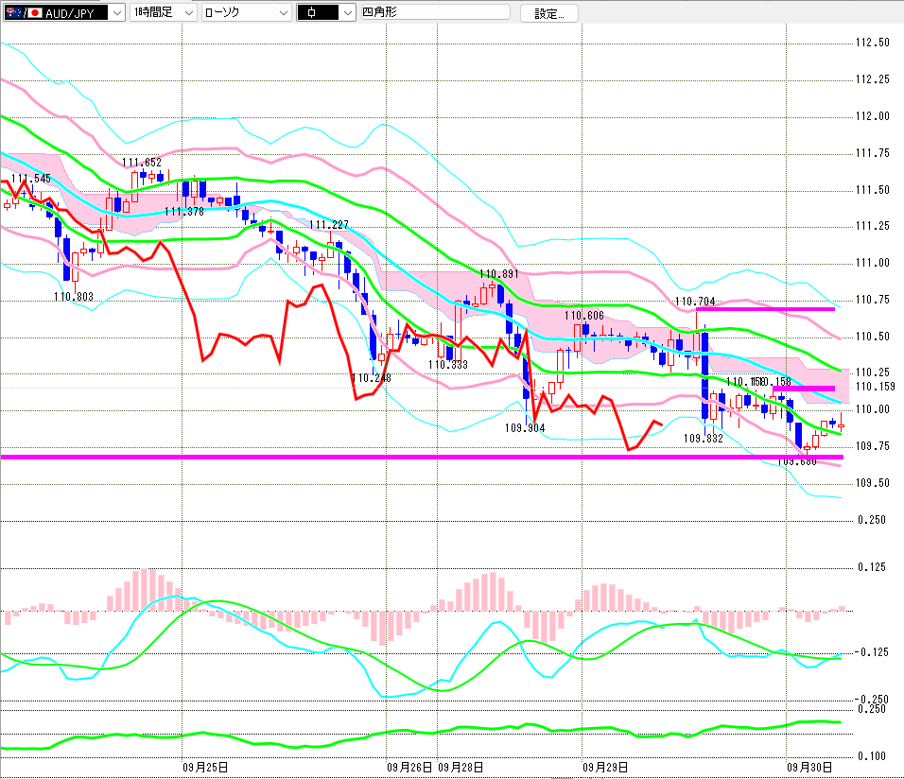
Task: Click the 110.50 price axis value
Action: tap(873, 337)
